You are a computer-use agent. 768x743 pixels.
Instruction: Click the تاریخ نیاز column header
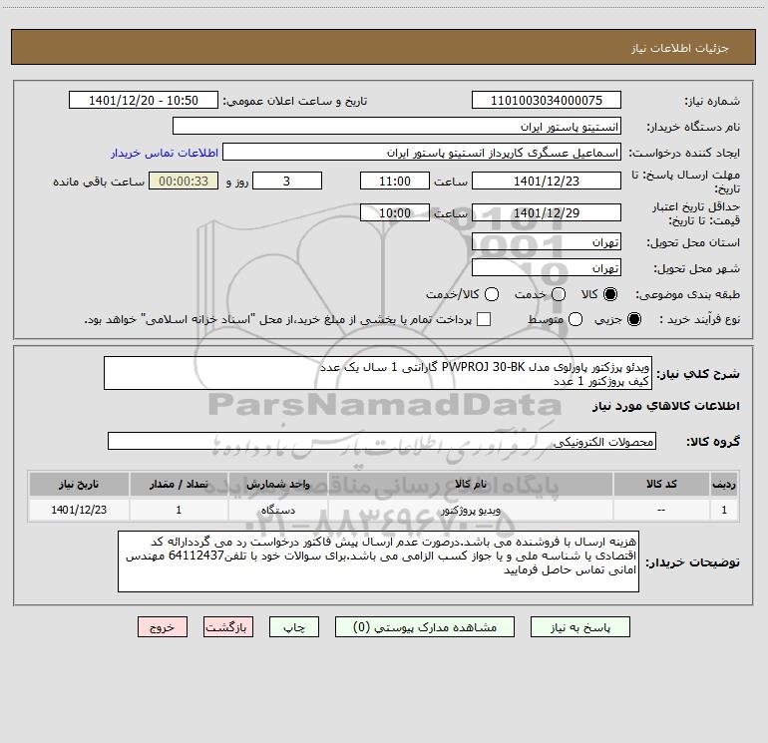(79, 484)
